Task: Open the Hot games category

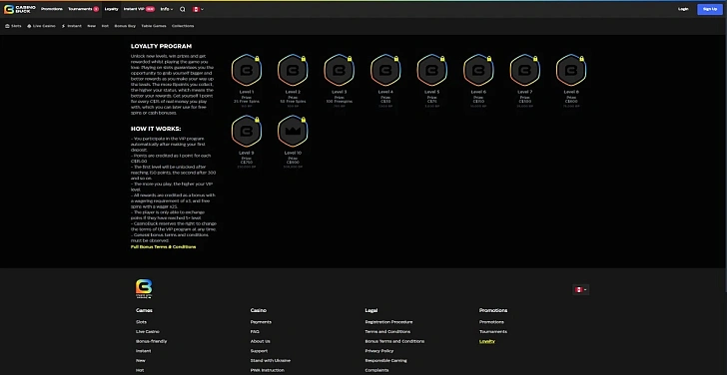Action: (105, 26)
